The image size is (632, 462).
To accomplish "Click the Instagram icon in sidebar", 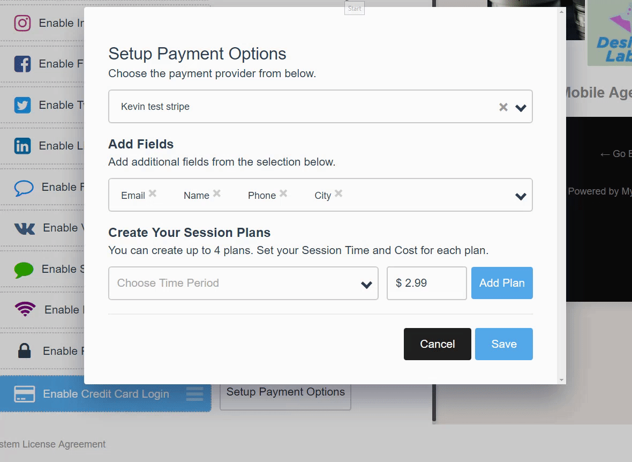I will [x=22, y=23].
